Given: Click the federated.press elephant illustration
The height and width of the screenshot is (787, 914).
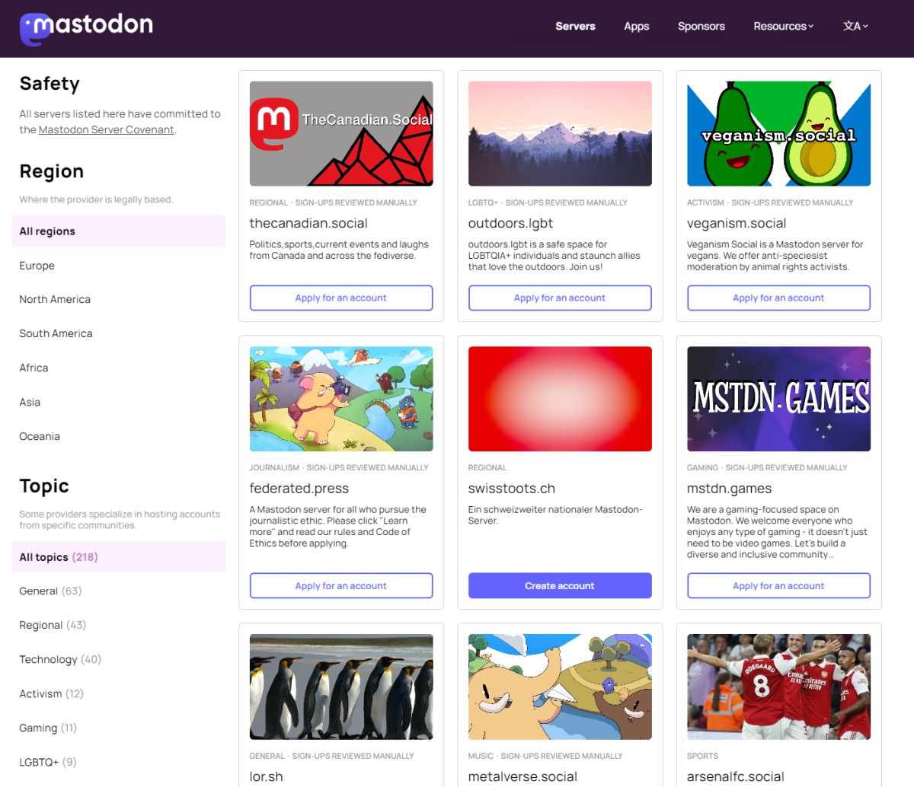Looking at the screenshot, I should click(x=341, y=399).
